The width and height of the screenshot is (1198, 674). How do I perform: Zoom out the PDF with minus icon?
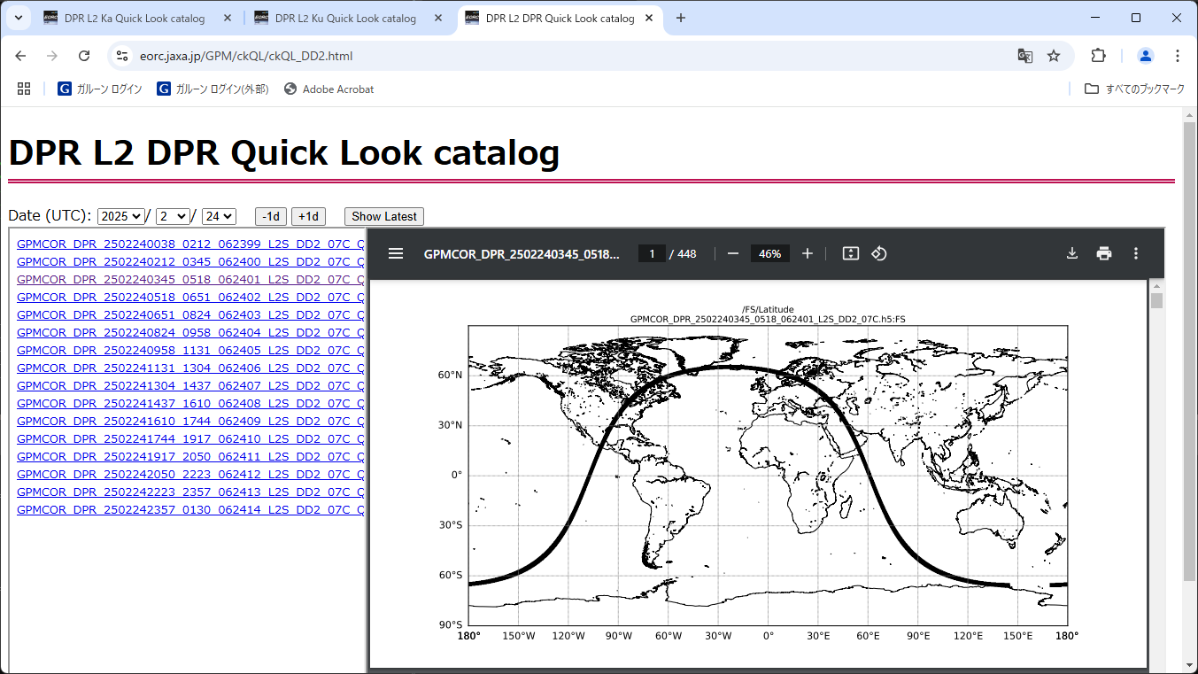pyautogui.click(x=733, y=253)
